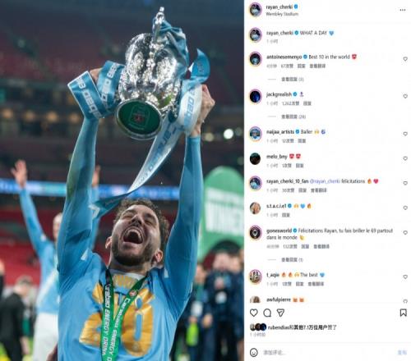Like jackgrealish's comment

[x=405, y=96]
